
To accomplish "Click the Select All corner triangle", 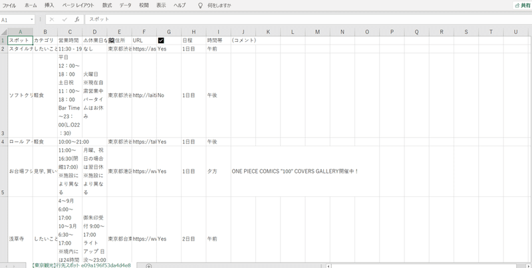I will click(x=4, y=32).
